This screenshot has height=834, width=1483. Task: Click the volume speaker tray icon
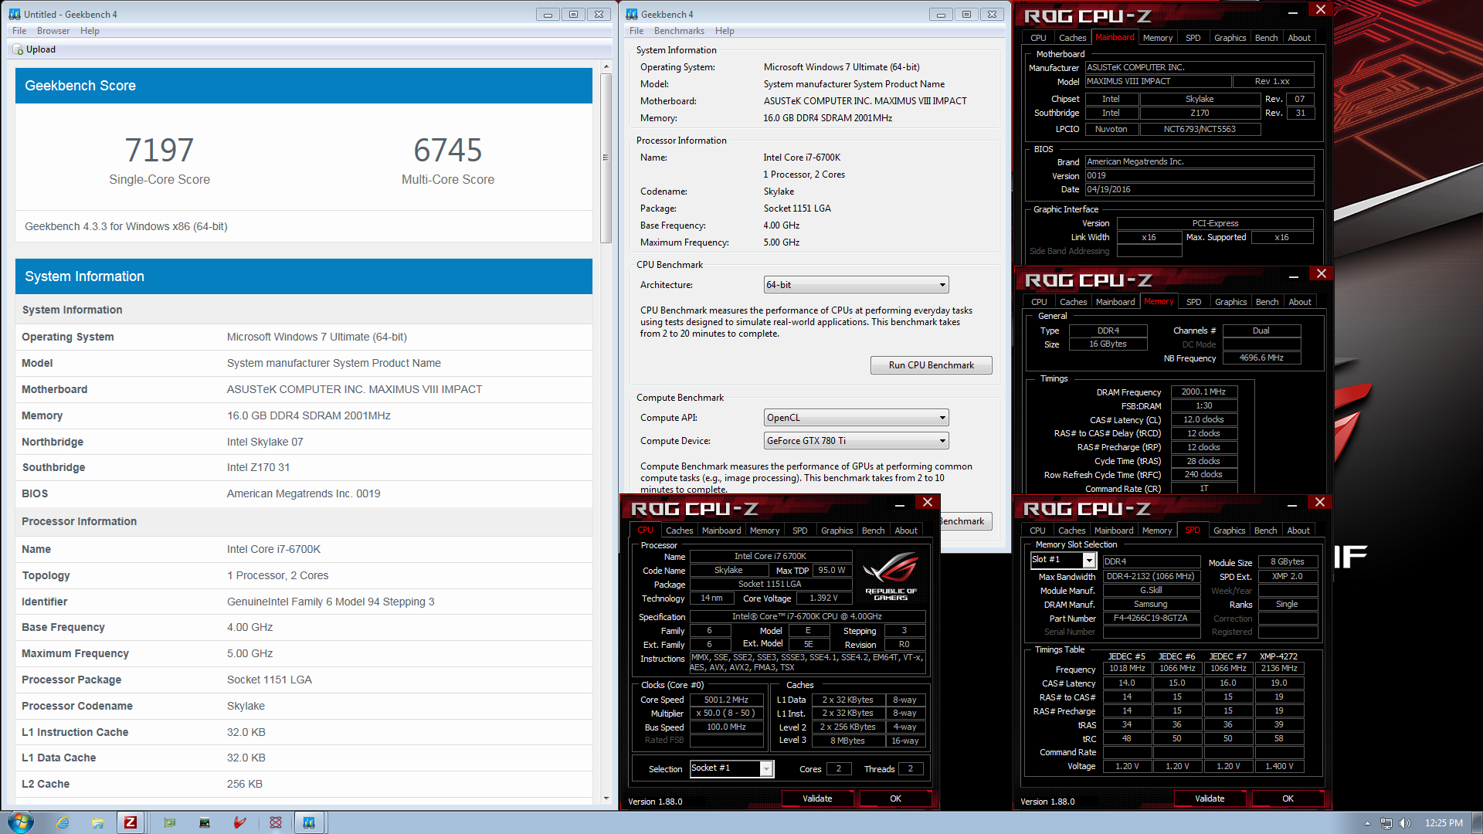[1405, 823]
